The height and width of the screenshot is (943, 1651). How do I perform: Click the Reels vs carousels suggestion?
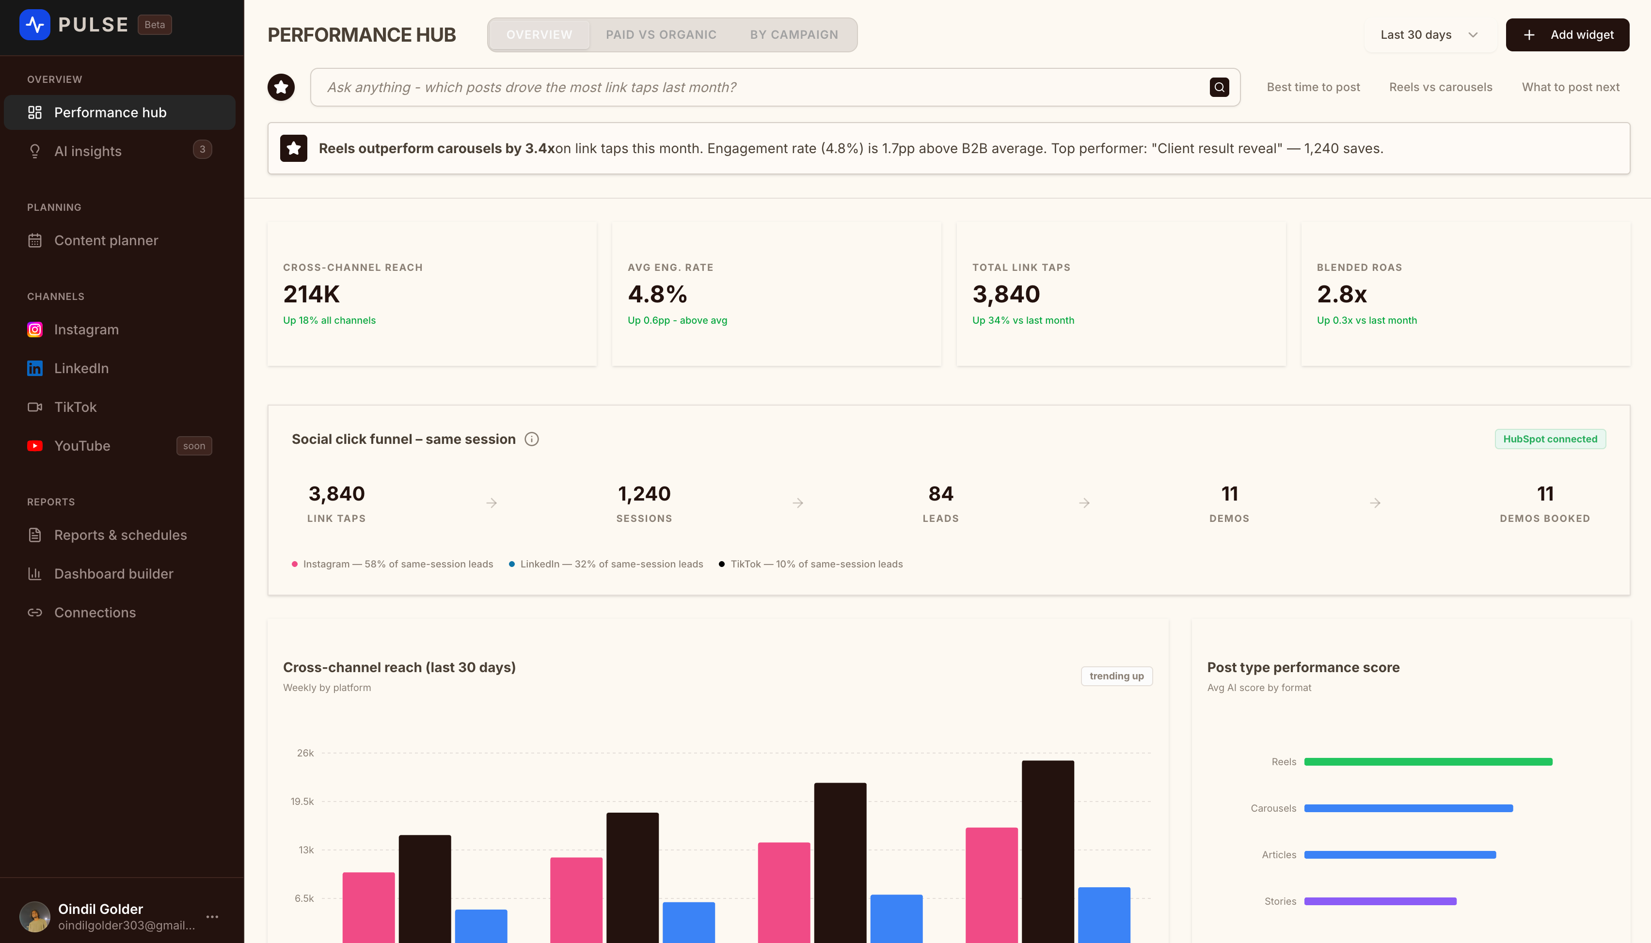[1441, 87]
